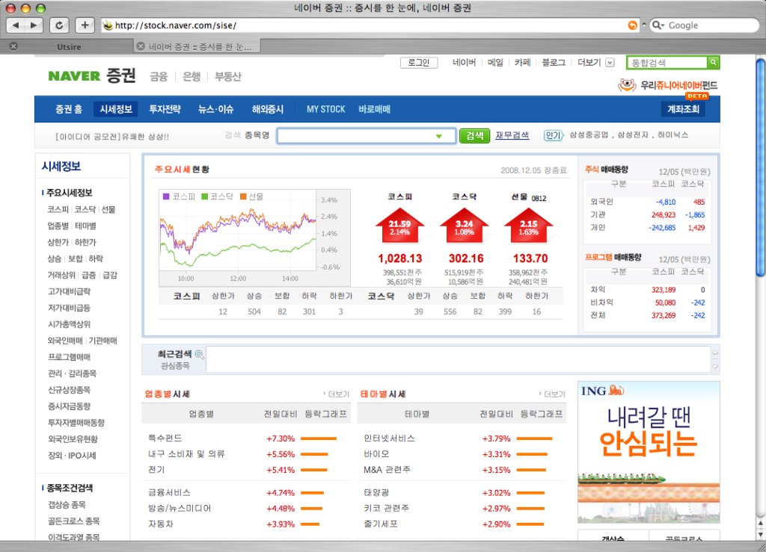Open 외국인보유현황 in the sidebar
This screenshot has height=552, width=766.
pos(73,439)
